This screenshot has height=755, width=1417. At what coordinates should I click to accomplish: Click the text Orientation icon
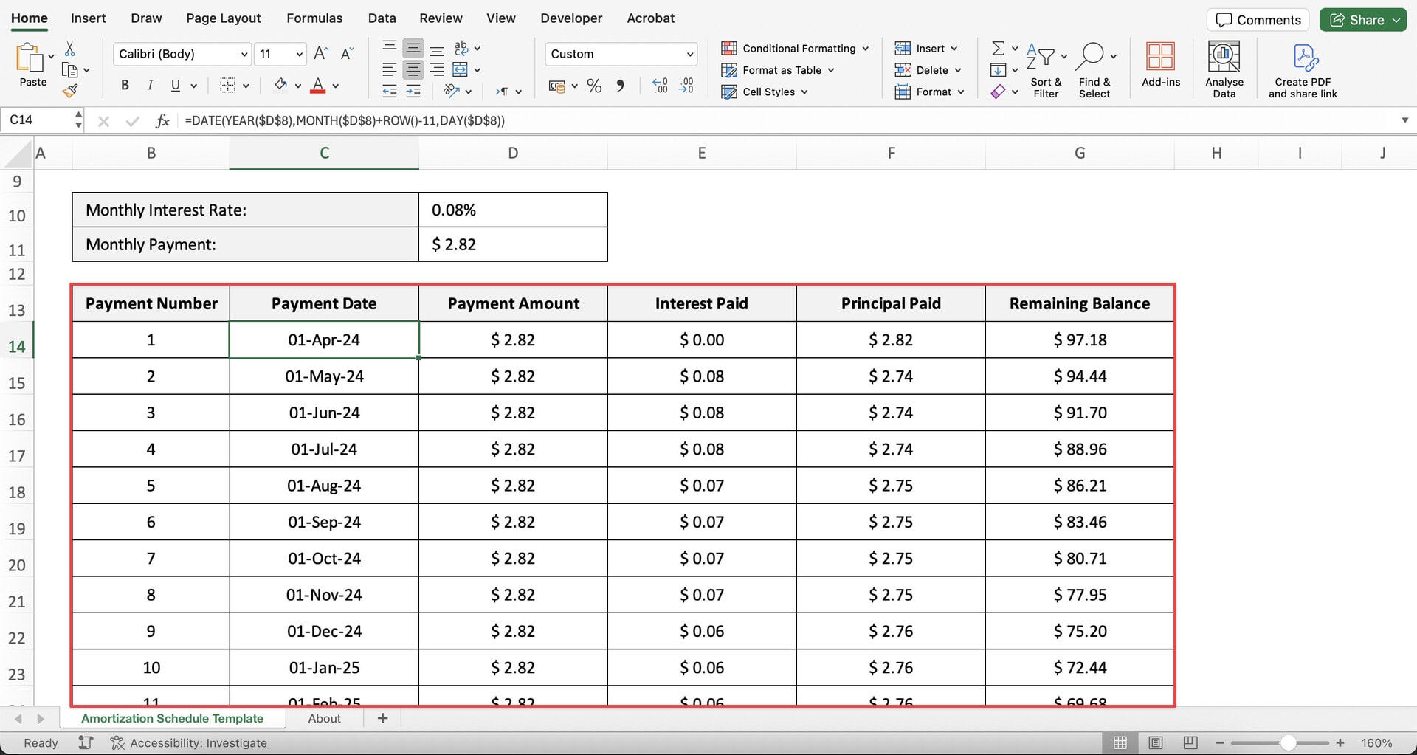coord(451,91)
